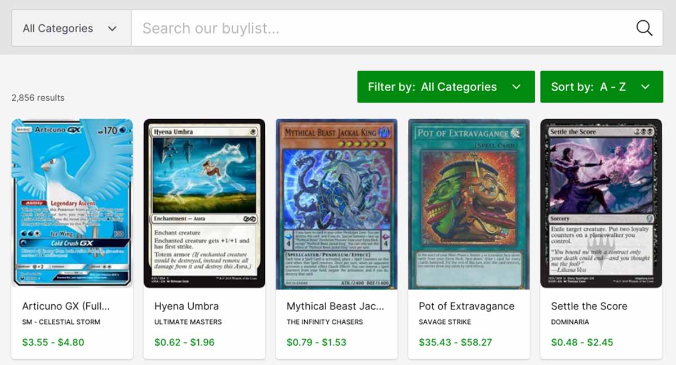The height and width of the screenshot is (365, 676).
Task: Click the Settle the Score title
Action: 589,307
